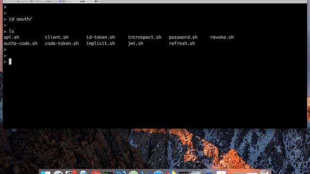Click the api.sh file name
The height and width of the screenshot is (174, 310).
12,37
